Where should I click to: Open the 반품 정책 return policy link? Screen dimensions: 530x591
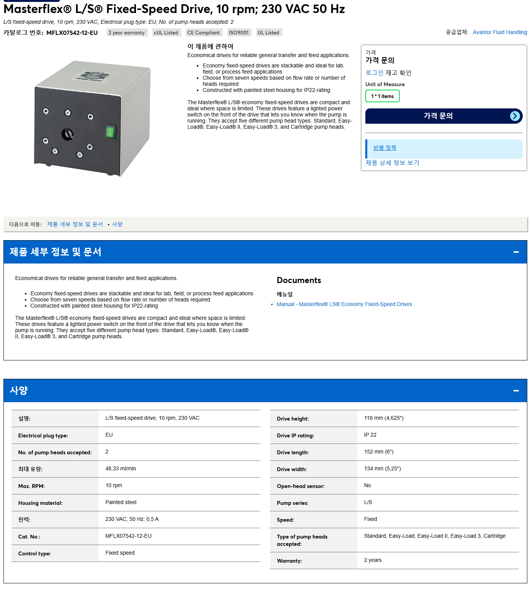pos(384,148)
